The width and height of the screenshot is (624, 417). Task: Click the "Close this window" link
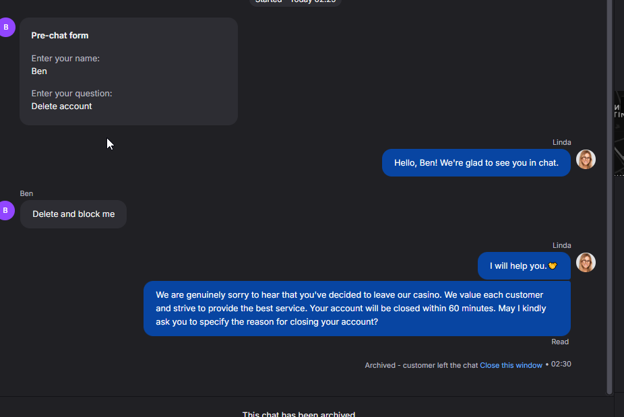click(x=511, y=365)
